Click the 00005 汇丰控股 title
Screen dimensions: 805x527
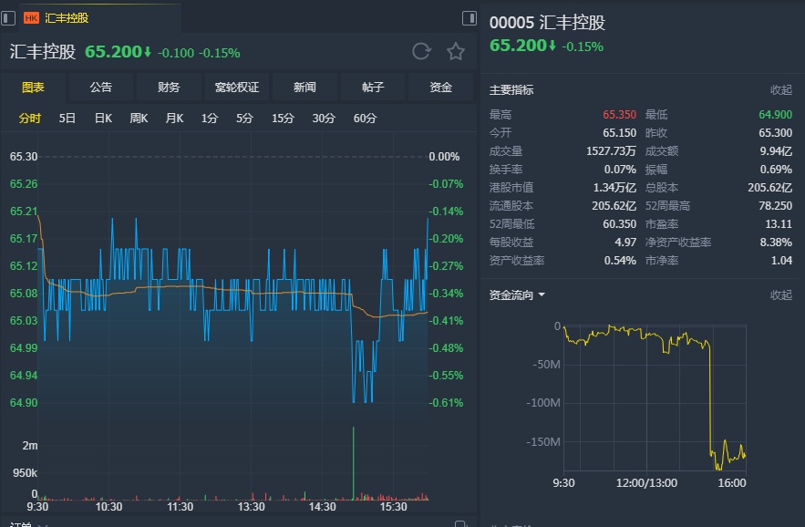pos(547,23)
